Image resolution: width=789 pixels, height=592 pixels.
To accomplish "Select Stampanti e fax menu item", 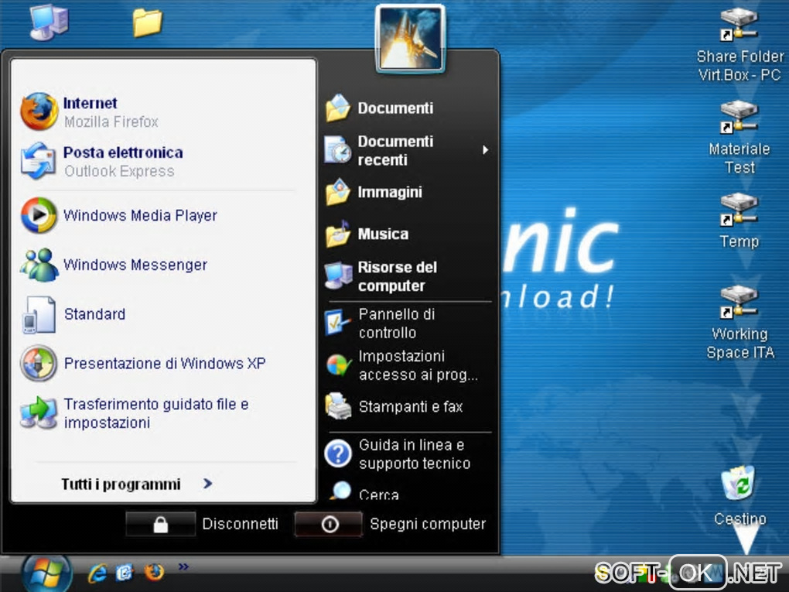I will click(x=408, y=406).
